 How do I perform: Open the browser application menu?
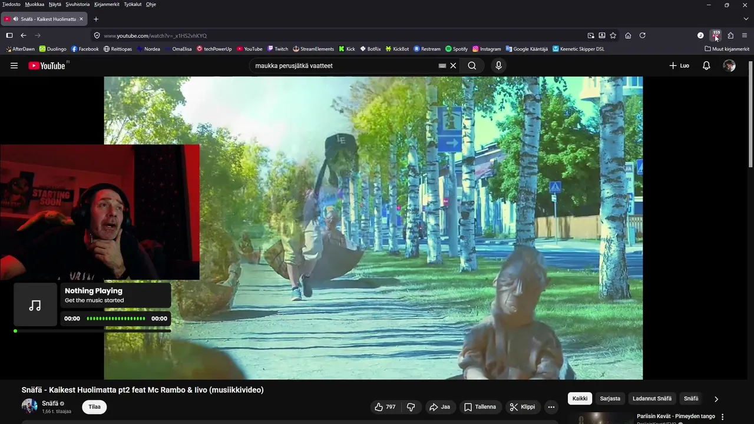745,35
